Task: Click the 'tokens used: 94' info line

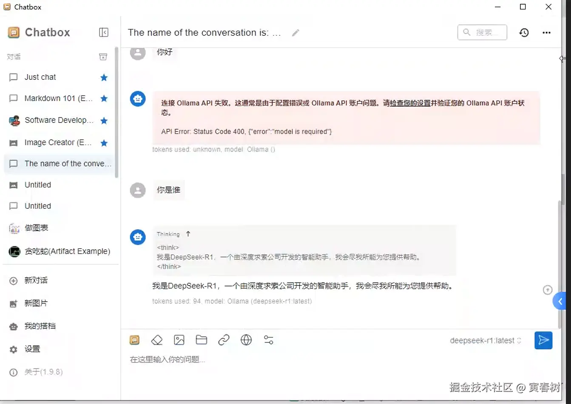Action: tap(232, 301)
